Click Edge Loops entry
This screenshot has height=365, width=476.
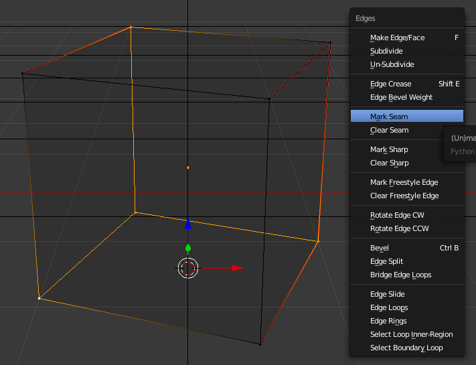point(407,307)
